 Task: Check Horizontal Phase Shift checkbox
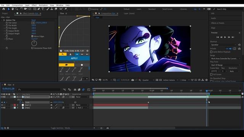click(x=32, y=48)
